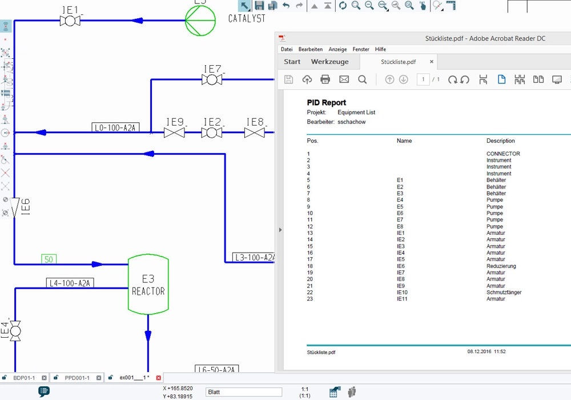Click the page number field in Acrobat

pos(423,79)
